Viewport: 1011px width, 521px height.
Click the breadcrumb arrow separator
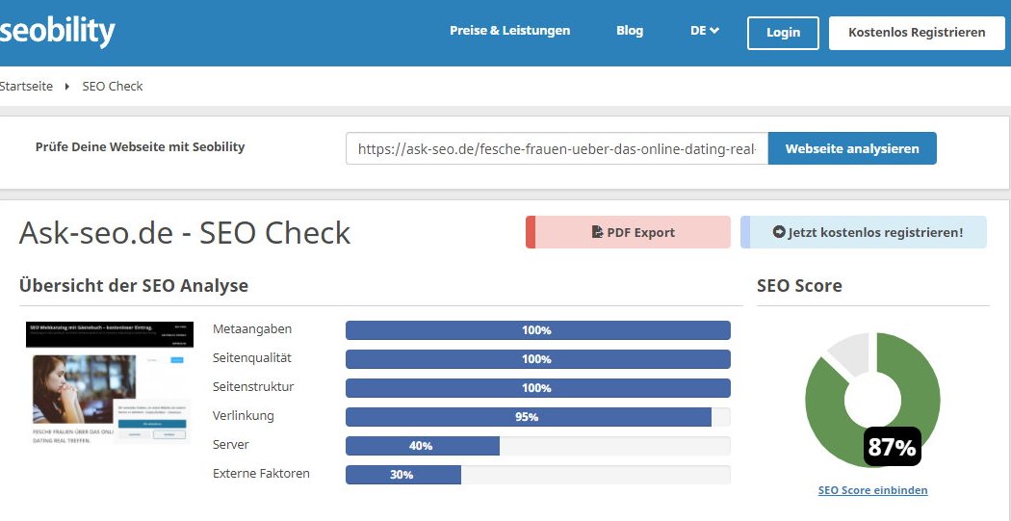point(67,87)
